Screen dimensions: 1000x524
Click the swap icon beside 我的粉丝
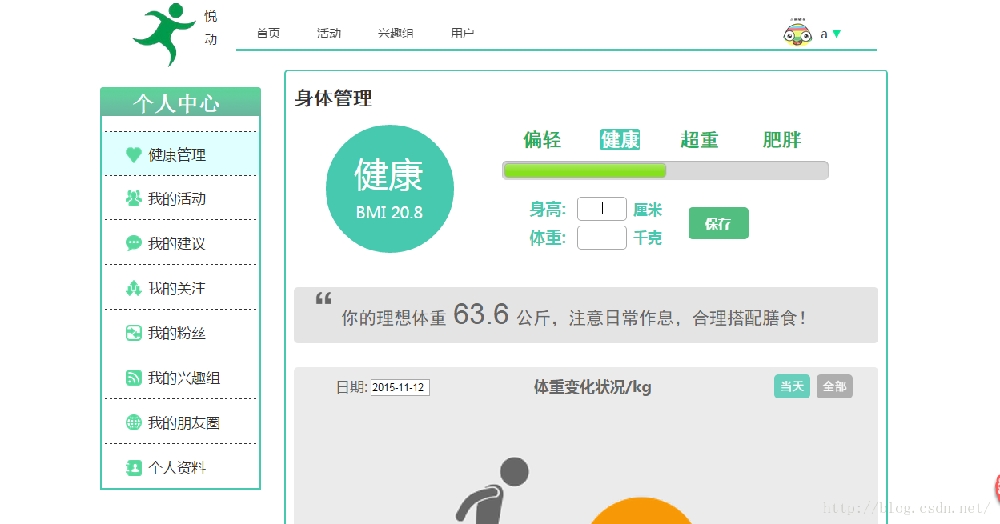click(134, 333)
